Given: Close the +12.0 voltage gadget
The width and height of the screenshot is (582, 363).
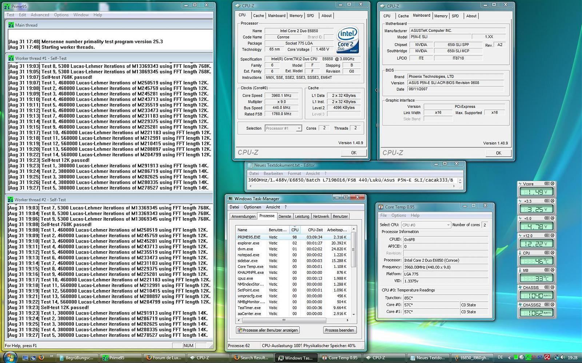Looking at the screenshot, I should [552, 235].
